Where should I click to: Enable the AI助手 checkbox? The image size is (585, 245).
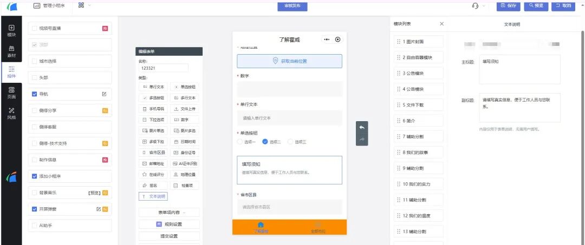34,226
